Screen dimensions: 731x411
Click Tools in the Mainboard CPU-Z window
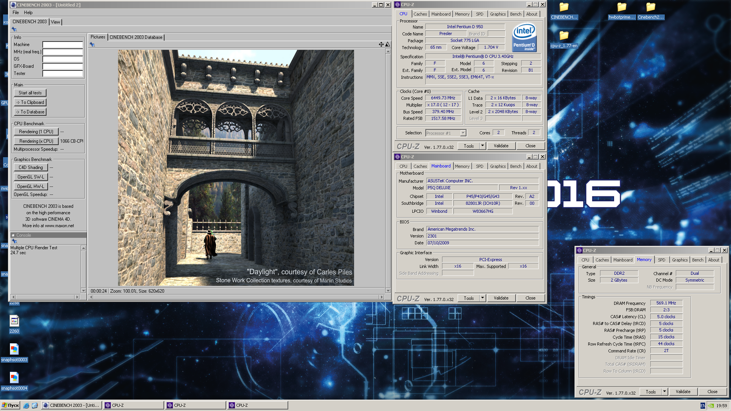(469, 298)
